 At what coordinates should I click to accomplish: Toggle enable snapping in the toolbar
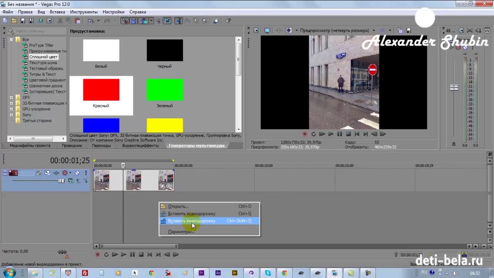tap(125, 21)
